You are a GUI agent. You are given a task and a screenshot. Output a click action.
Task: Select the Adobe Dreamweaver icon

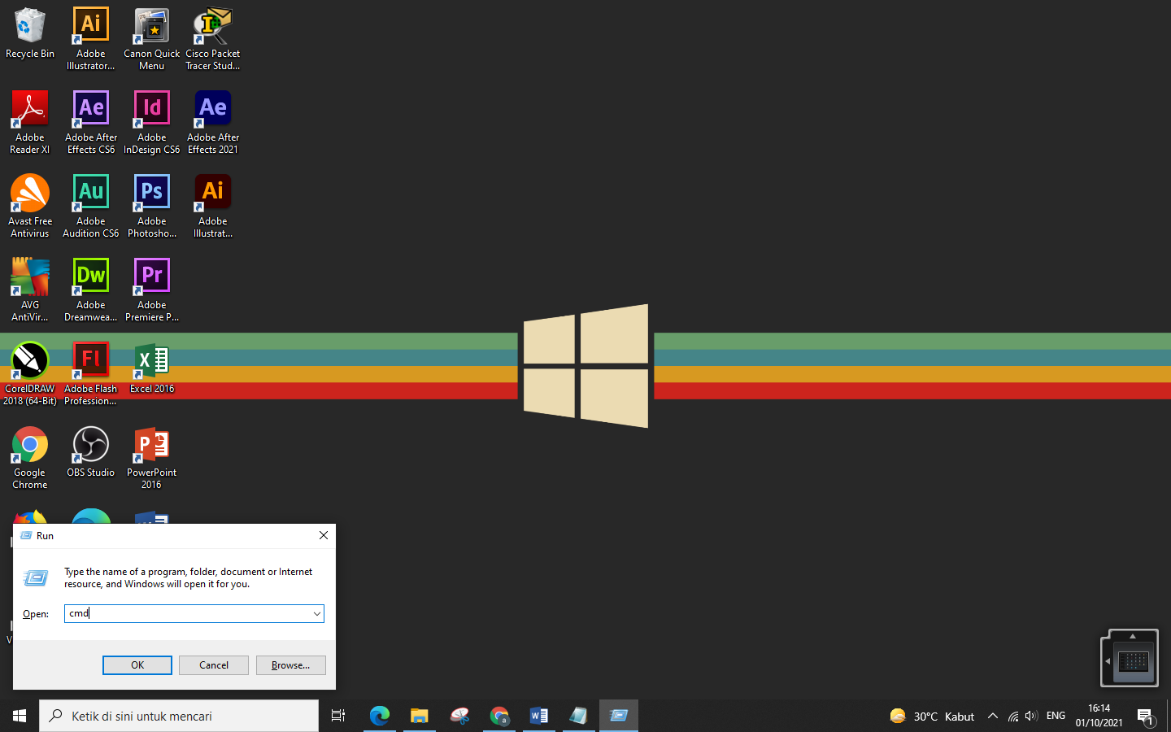(x=91, y=290)
